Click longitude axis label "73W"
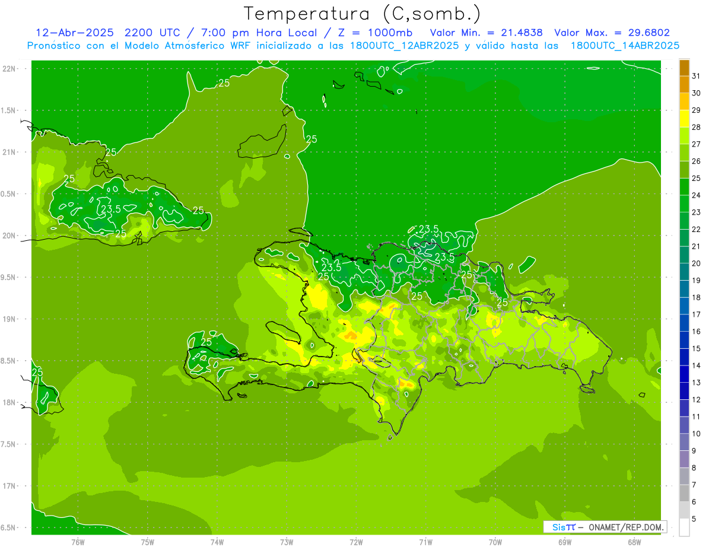Image resolution: width=712 pixels, height=550 pixels. [287, 542]
